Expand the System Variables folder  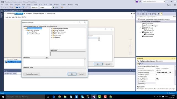26,30
